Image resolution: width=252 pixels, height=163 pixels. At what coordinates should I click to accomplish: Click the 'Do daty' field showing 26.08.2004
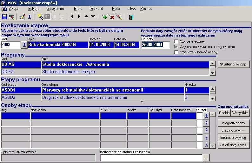[x=156, y=45]
